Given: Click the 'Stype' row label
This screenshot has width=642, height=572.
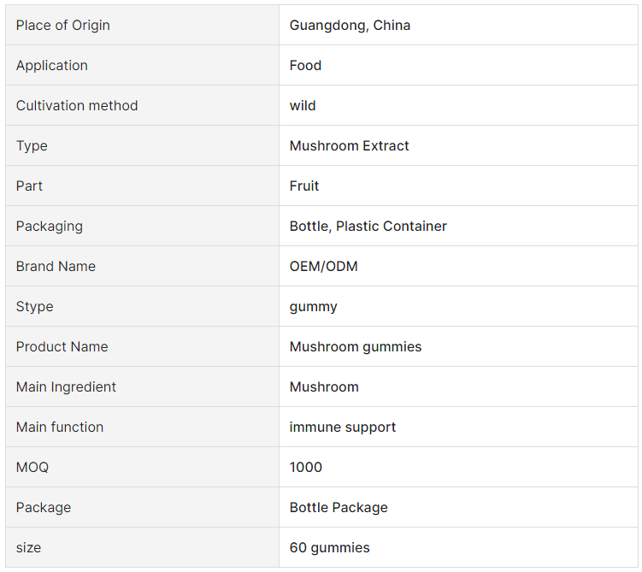Looking at the screenshot, I should pyautogui.click(x=35, y=306).
